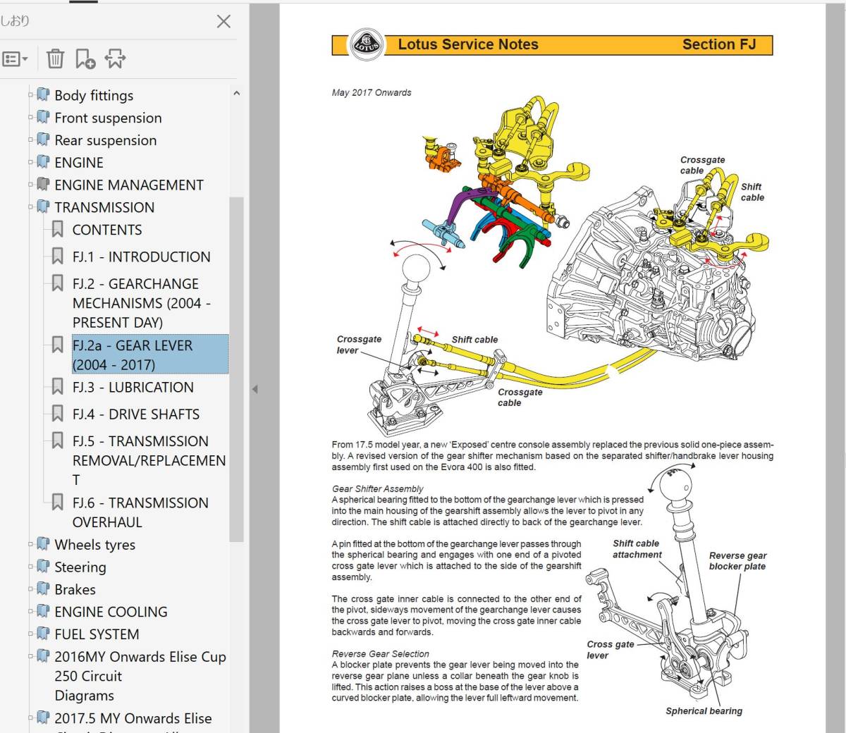
Task: Open the Front suspension bookmark
Action: click(x=108, y=118)
